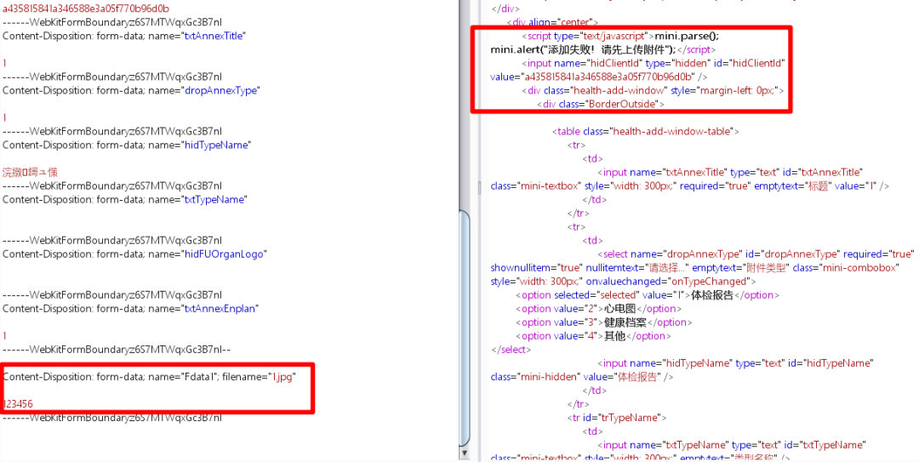Click the line with filename="1.jpg"
This screenshot has height=462, width=919.
click(150, 376)
